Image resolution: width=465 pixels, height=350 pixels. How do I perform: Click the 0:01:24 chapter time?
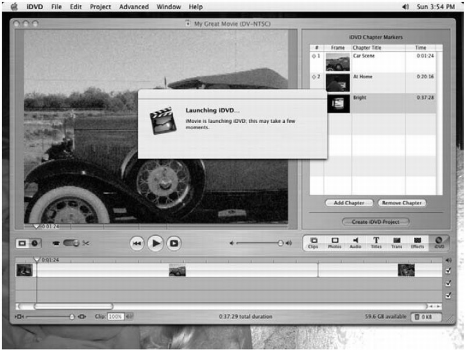point(425,56)
